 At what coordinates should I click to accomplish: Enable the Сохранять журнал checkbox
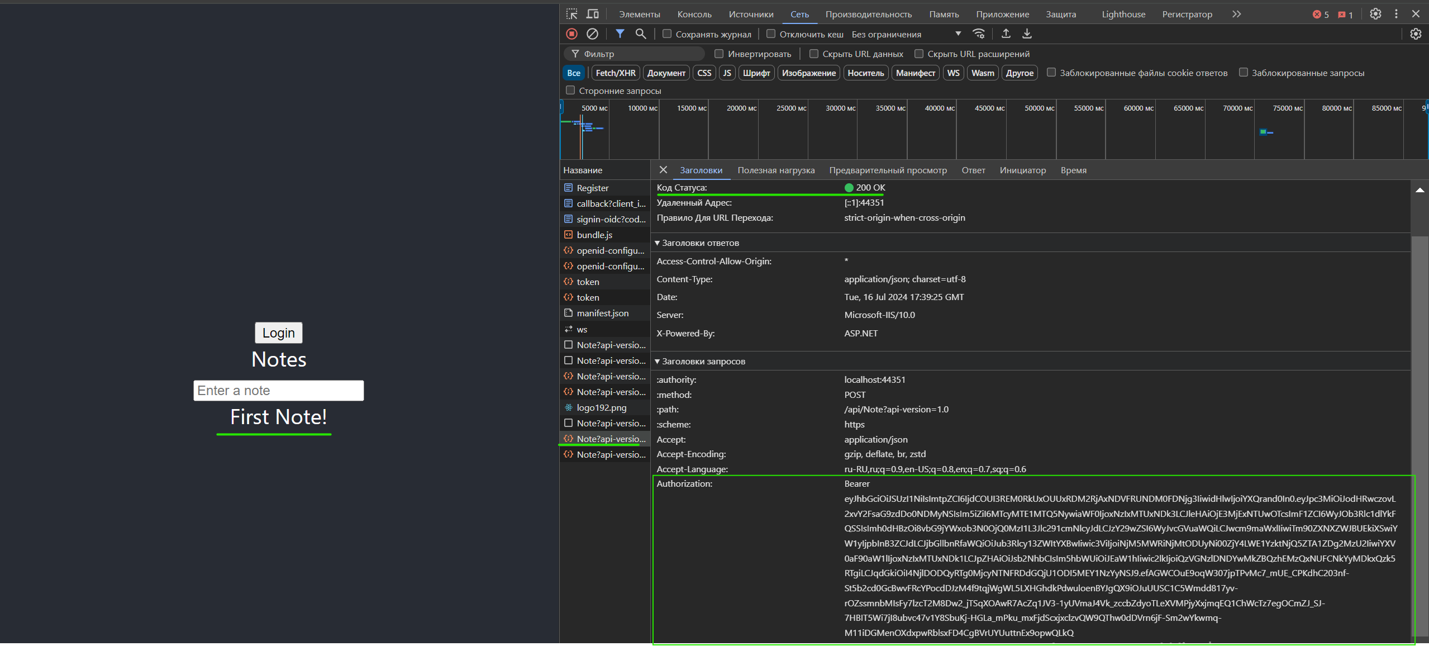[667, 34]
